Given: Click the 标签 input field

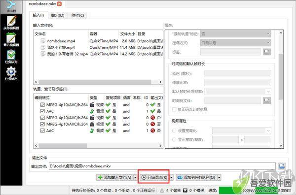Looking at the screenshot, I should [x=230, y=52].
